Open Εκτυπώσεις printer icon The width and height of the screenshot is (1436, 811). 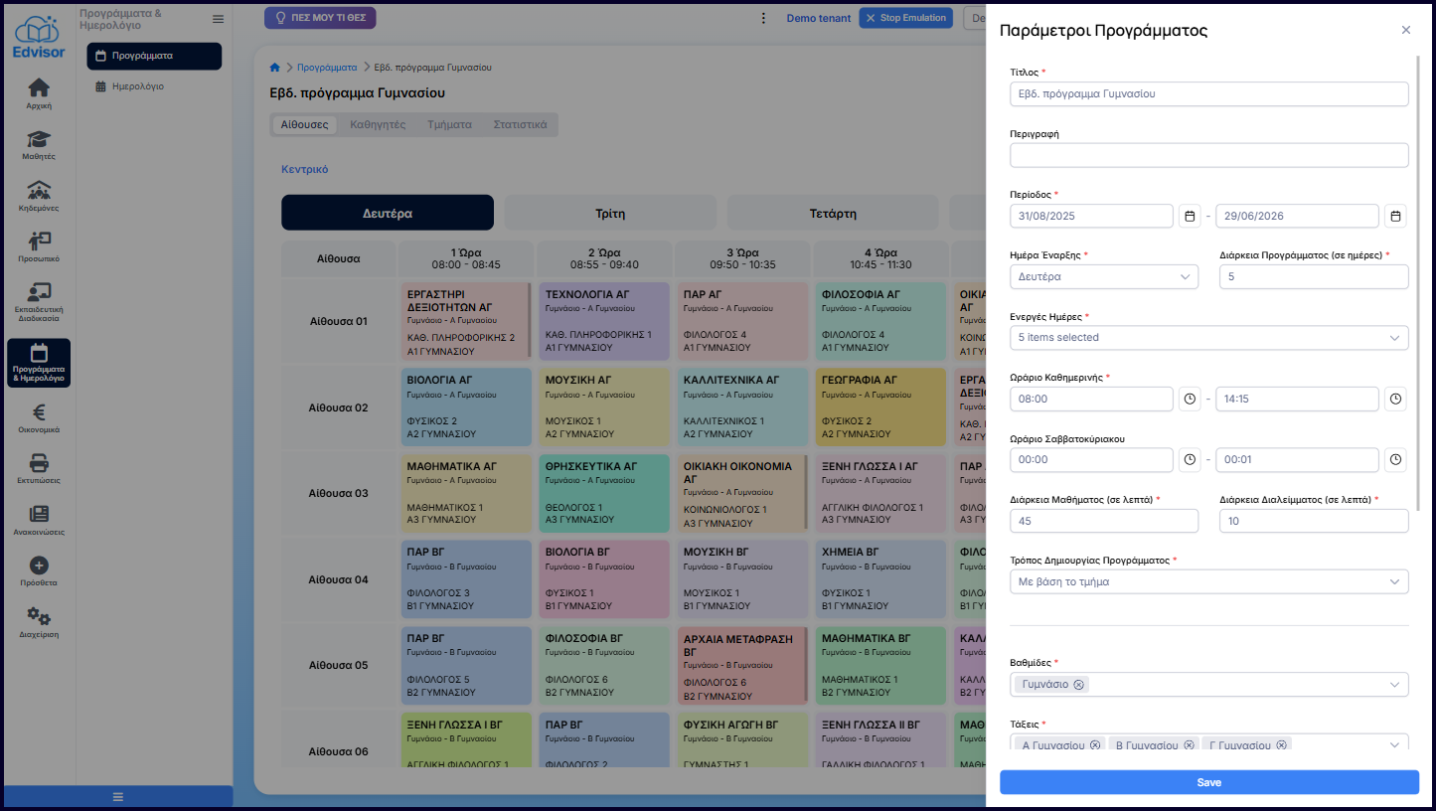[x=38, y=468]
